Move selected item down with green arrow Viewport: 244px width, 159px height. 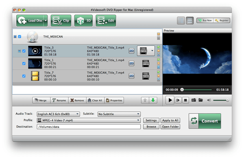point(153,100)
